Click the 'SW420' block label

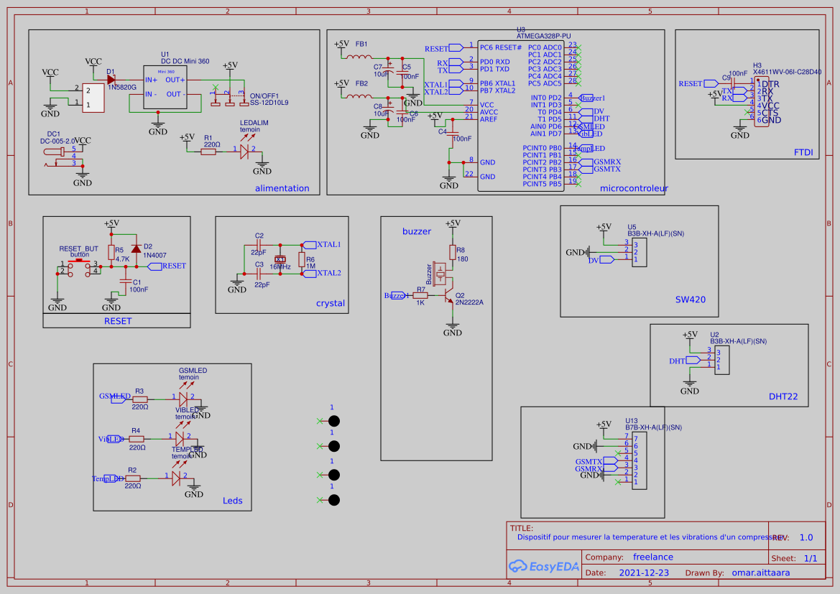(691, 300)
